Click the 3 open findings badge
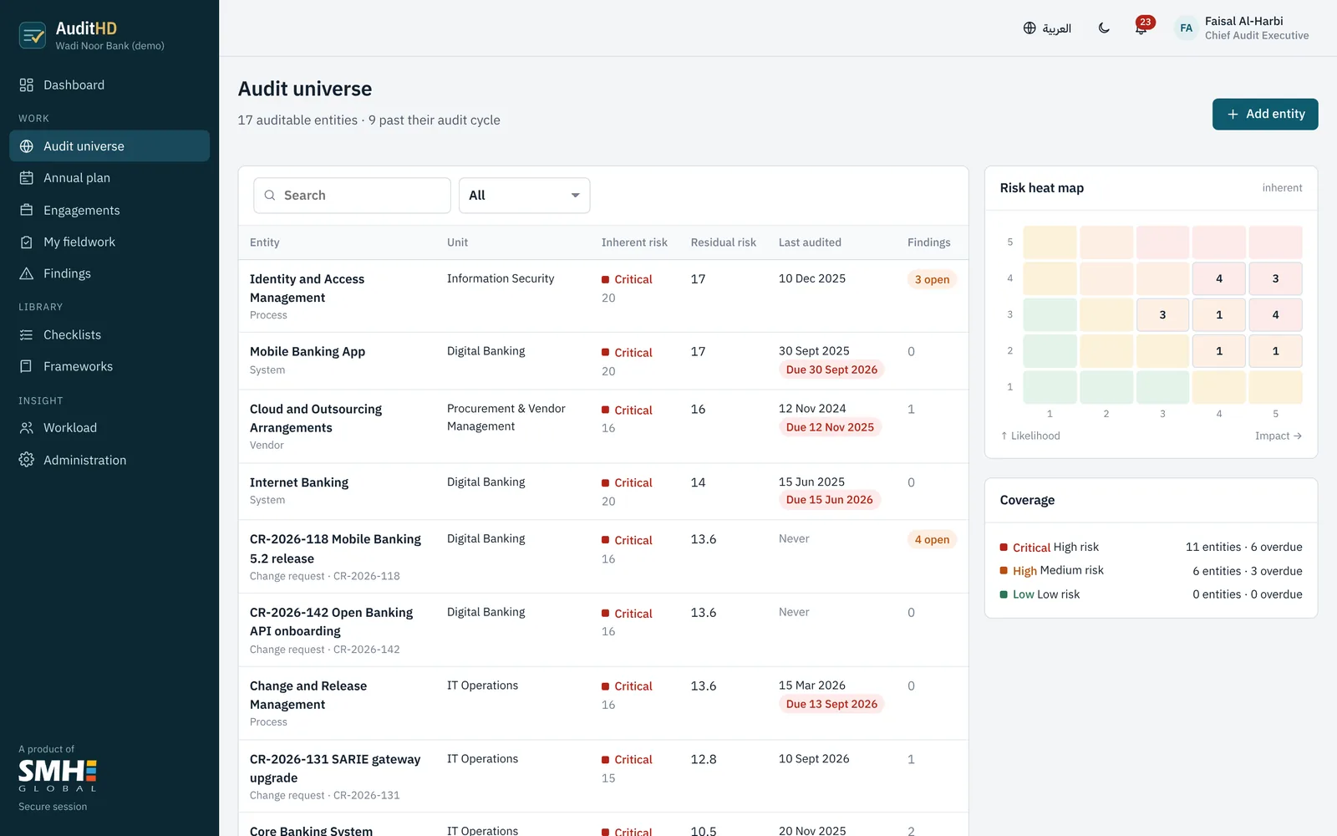Viewport: 1337px width, 836px height. 932,280
